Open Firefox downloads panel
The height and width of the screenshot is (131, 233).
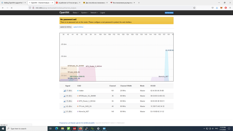click(x=217, y=8)
